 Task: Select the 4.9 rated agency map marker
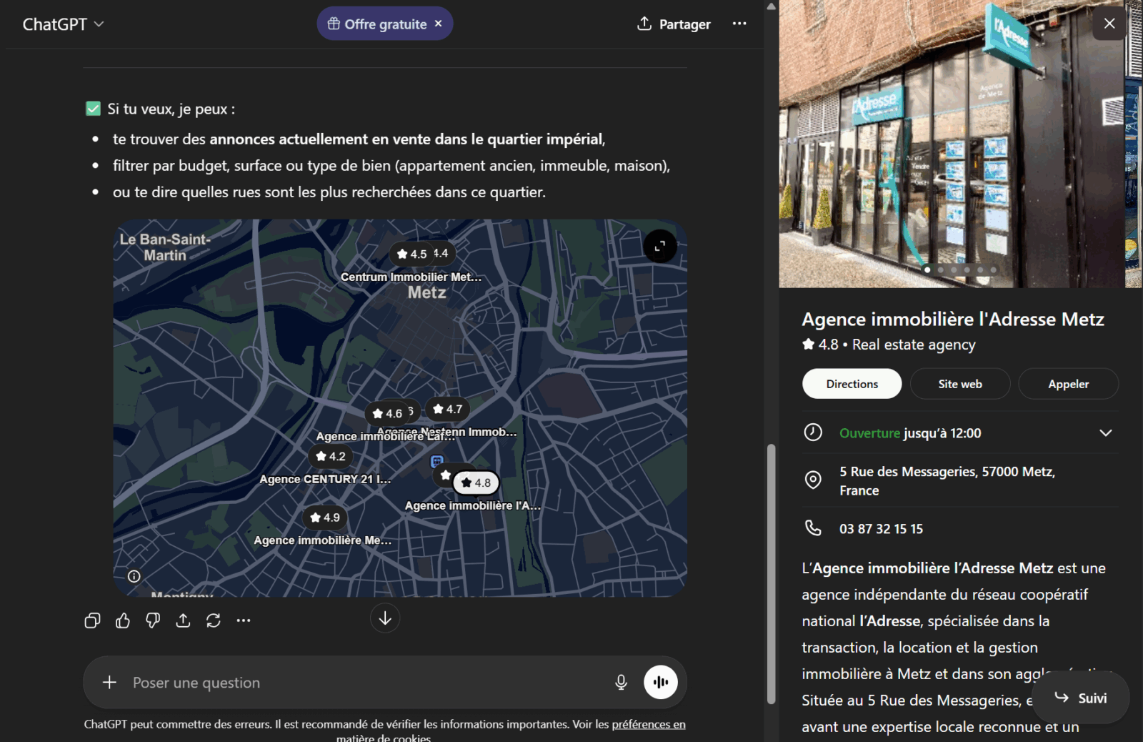click(325, 518)
